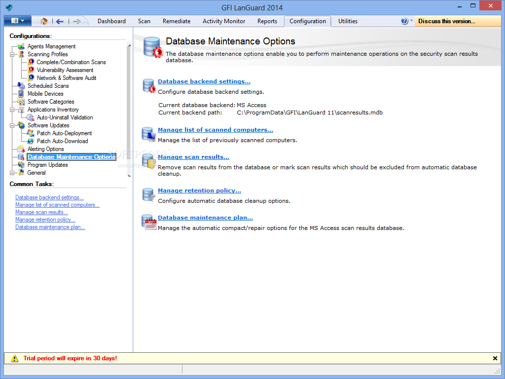Open the main application menu dropdown
The height and width of the screenshot is (379, 505).
click(18, 21)
